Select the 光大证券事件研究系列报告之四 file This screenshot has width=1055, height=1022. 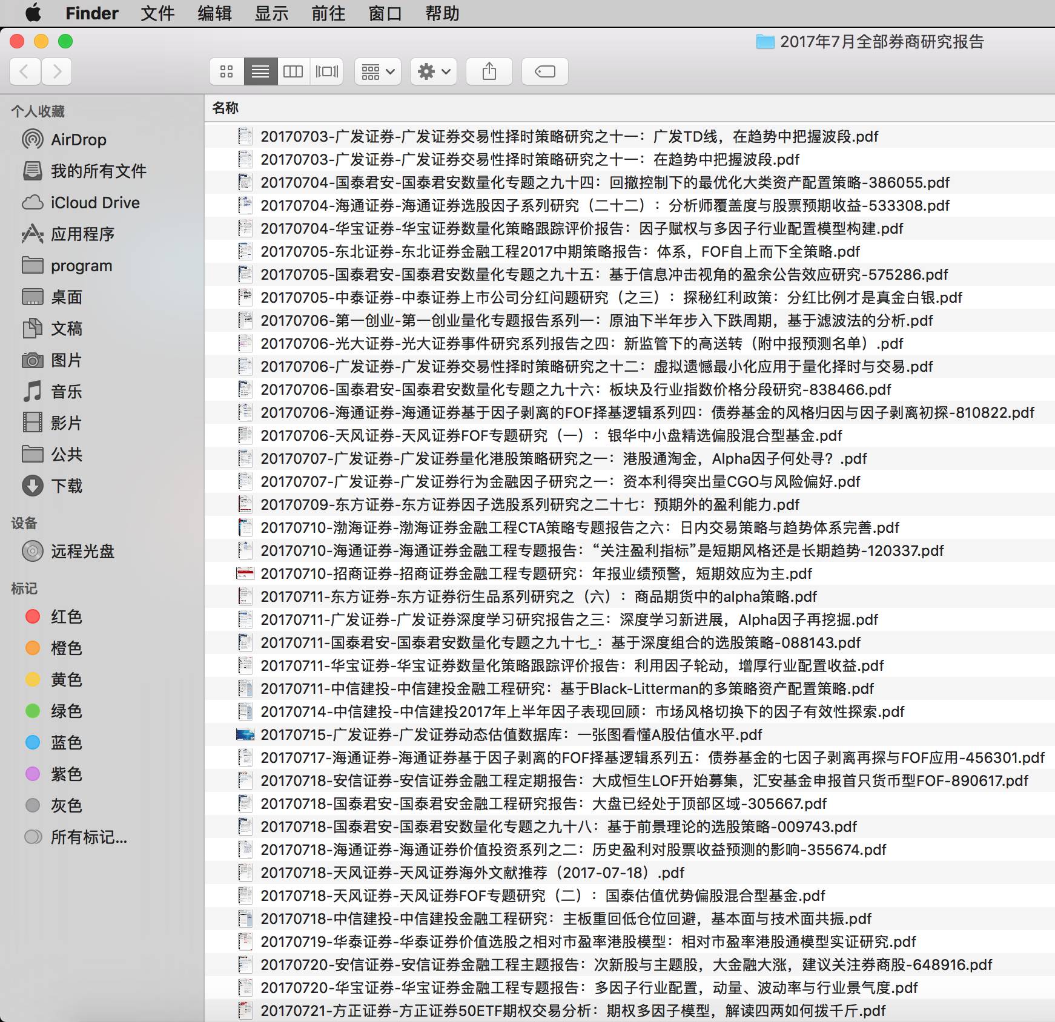coord(630,343)
